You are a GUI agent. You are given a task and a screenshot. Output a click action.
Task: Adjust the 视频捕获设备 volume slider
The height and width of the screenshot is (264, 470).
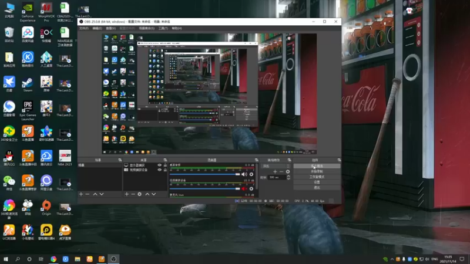point(204,188)
